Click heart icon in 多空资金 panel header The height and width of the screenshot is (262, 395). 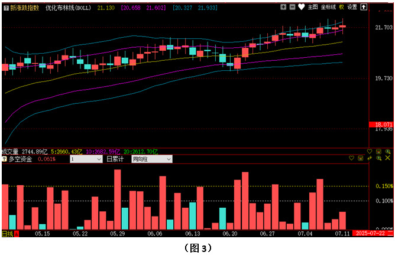(351, 158)
